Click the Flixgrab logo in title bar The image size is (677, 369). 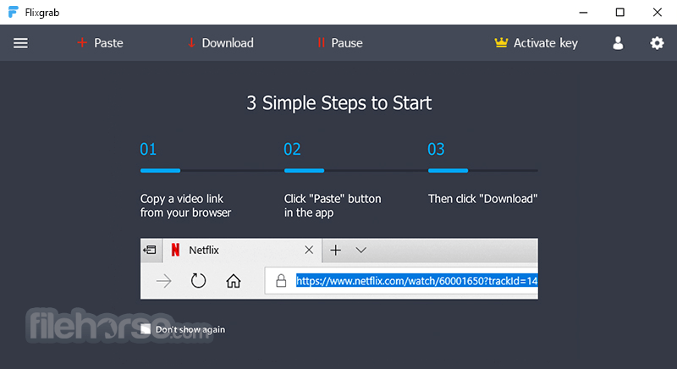coord(14,12)
